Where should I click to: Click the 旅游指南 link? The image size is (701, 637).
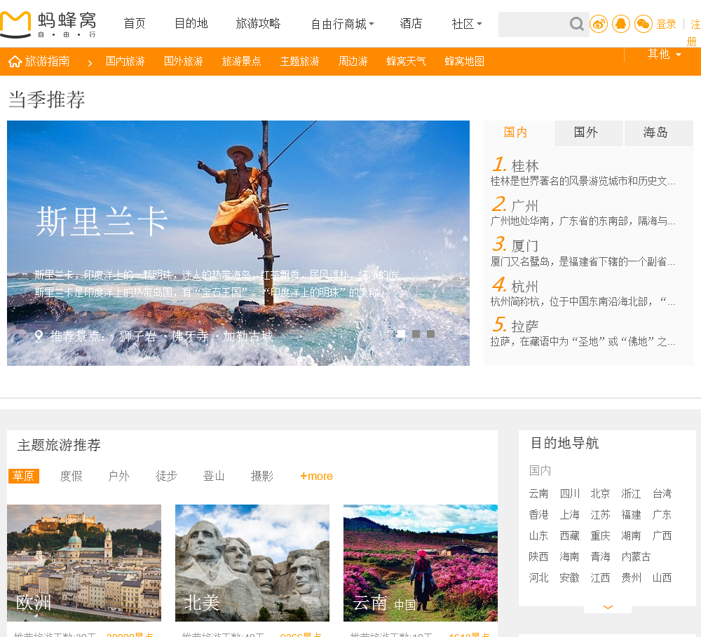point(48,61)
